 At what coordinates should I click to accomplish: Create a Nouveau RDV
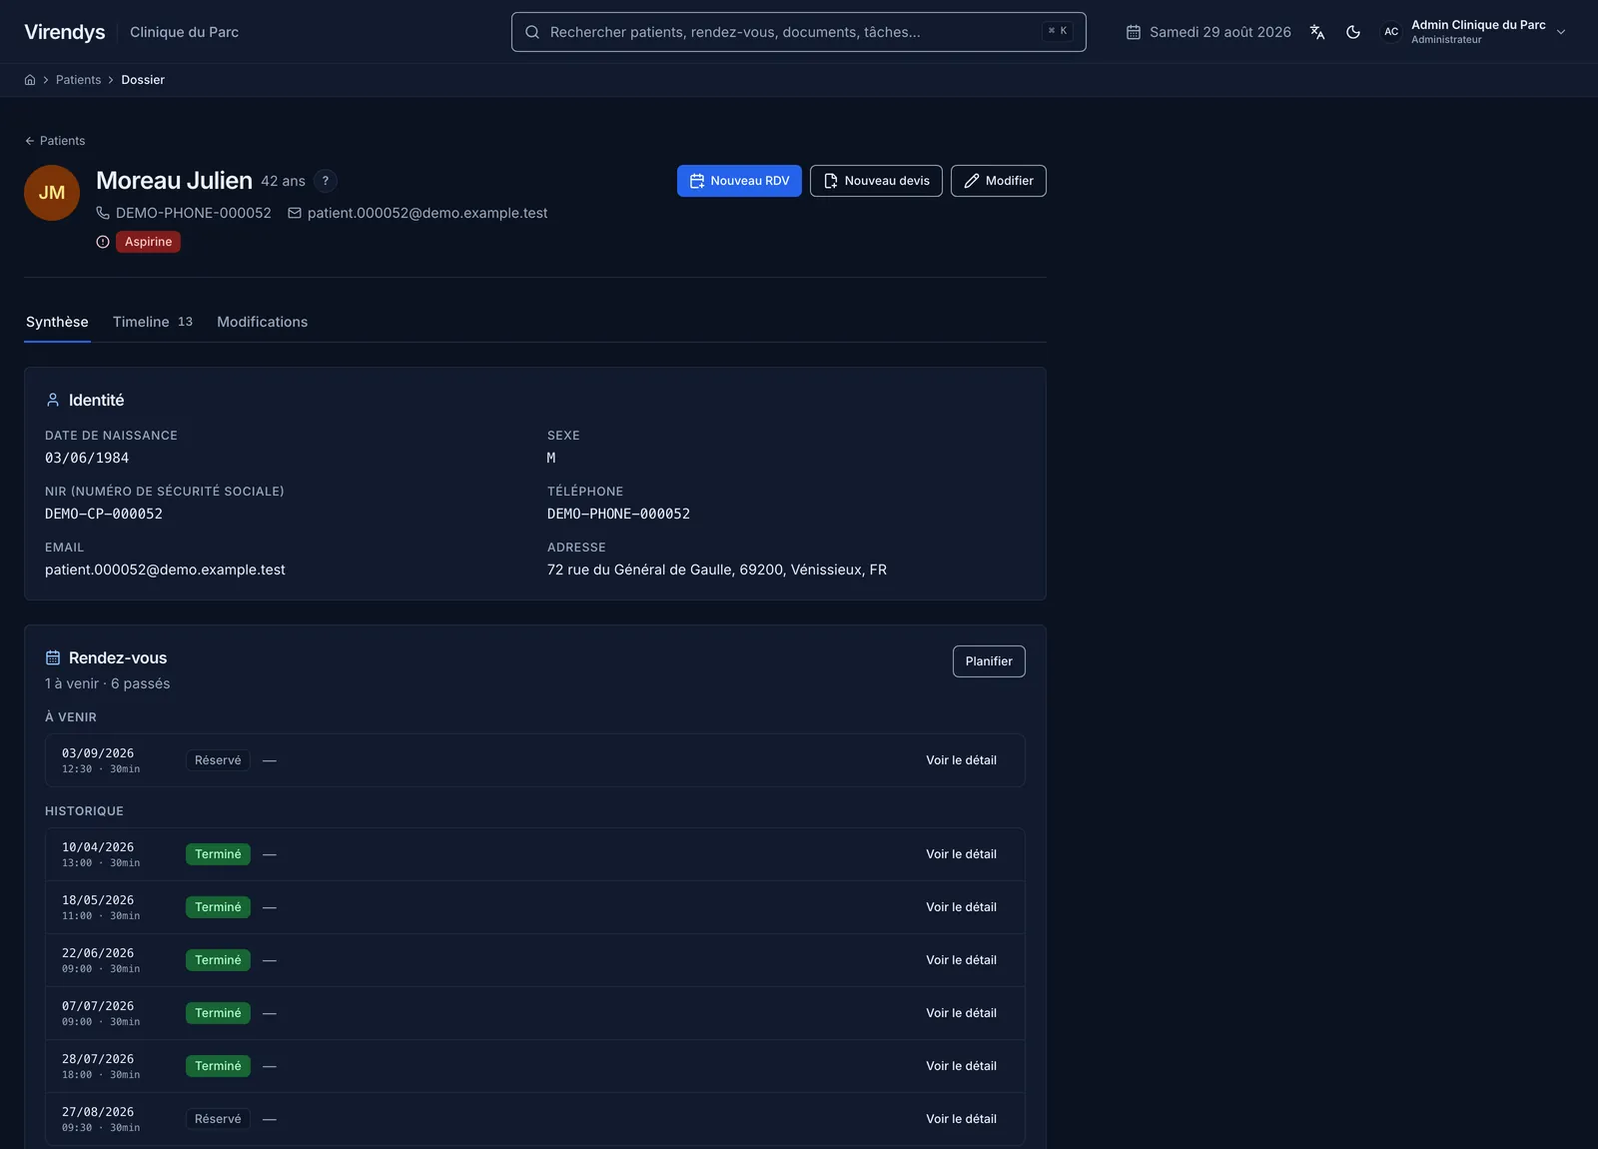[739, 181]
